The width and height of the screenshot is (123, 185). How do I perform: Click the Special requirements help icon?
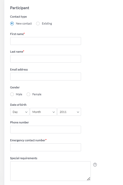pos(95,165)
